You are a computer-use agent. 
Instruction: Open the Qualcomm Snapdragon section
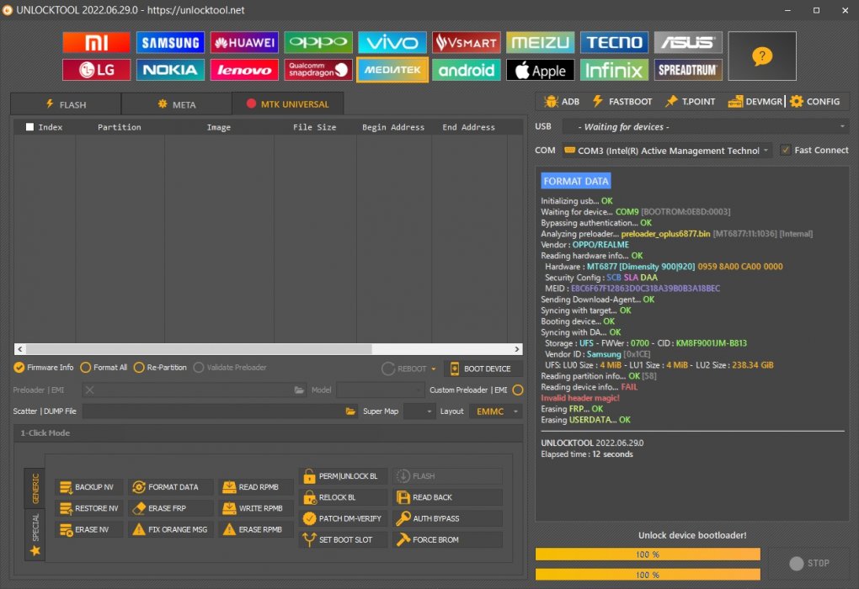318,70
